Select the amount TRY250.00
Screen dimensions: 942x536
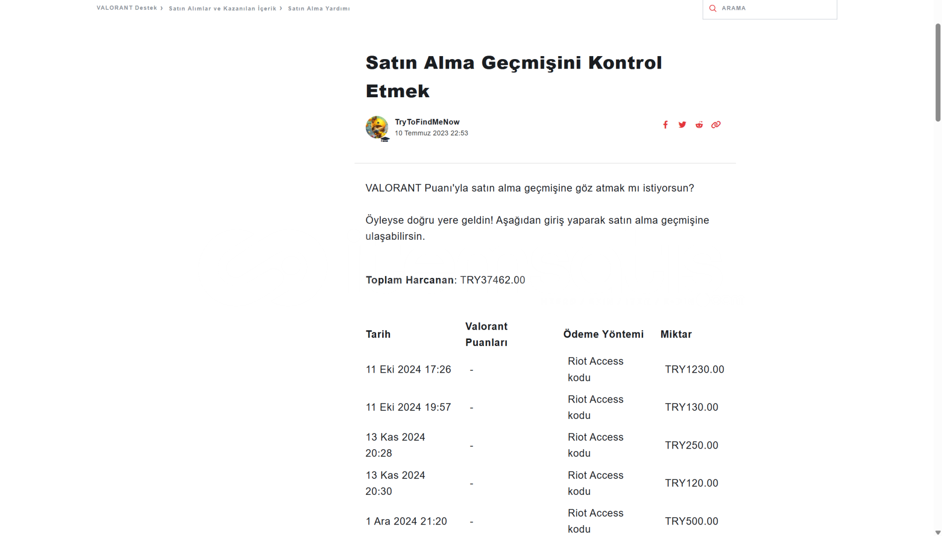click(691, 445)
